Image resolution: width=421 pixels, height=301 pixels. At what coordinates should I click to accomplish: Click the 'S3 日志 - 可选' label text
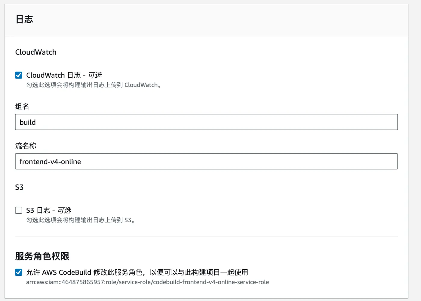(49, 210)
